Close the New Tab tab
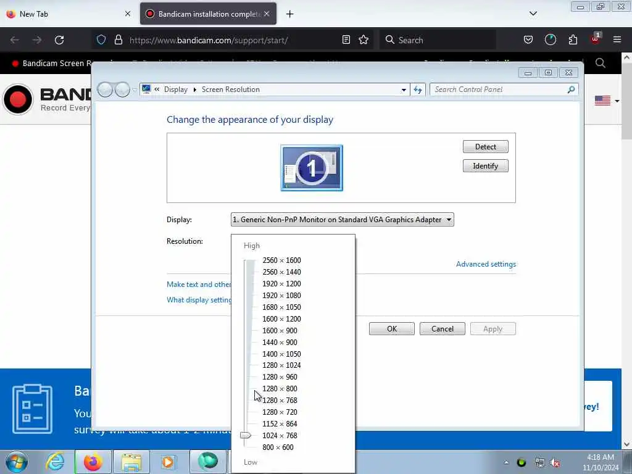 (x=128, y=14)
